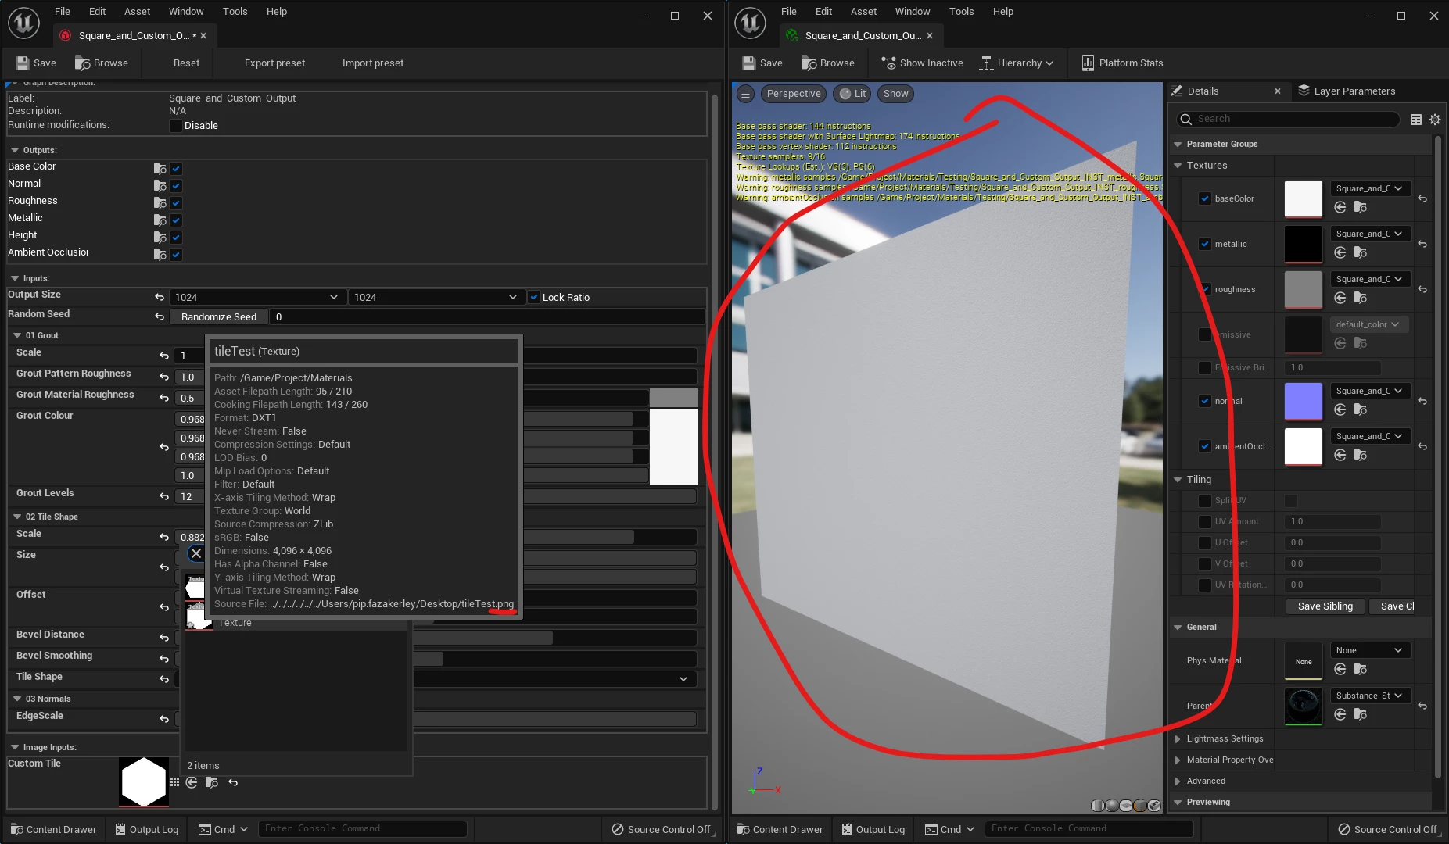This screenshot has height=844, width=1449.
Task: Open asset picker grid for Custom Tile
Action: pyautogui.click(x=174, y=782)
